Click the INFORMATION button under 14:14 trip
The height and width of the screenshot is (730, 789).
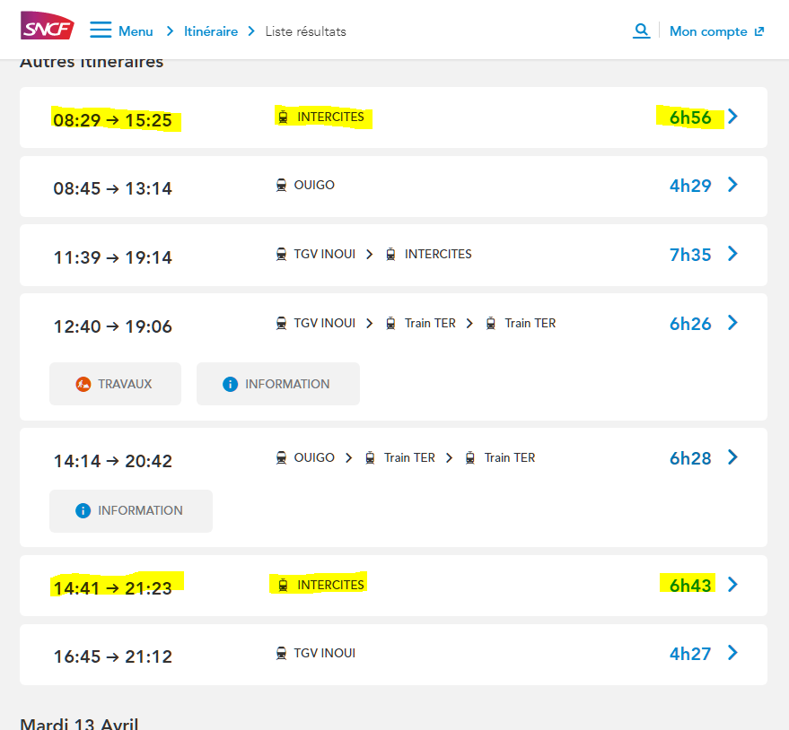pyautogui.click(x=131, y=511)
